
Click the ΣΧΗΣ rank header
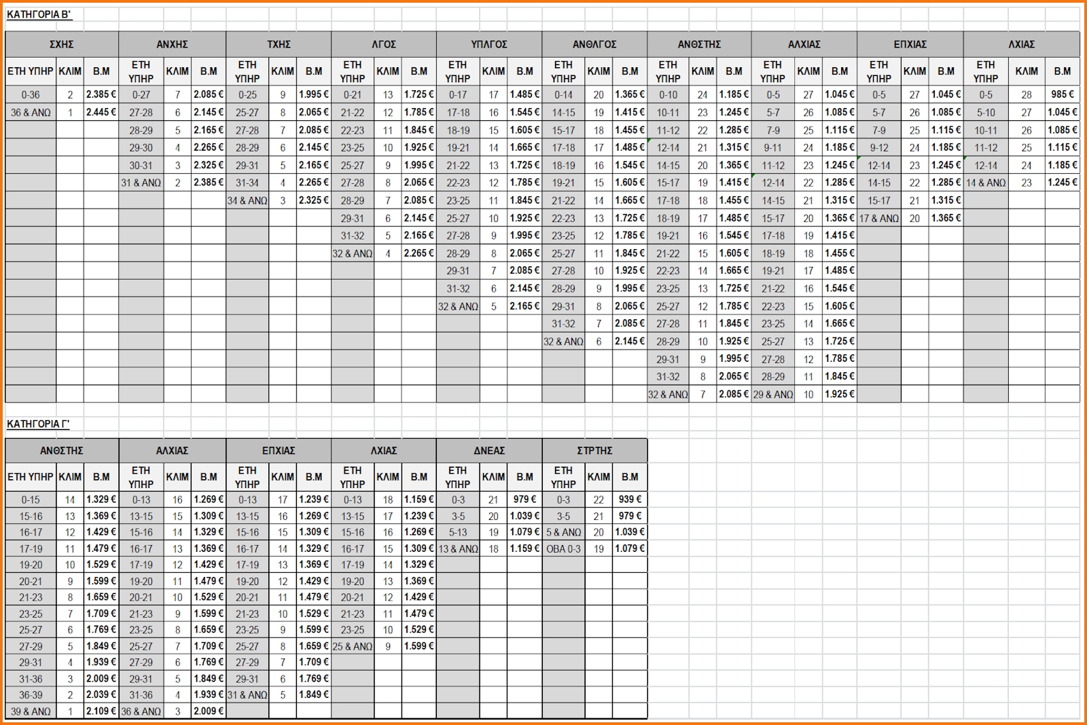[x=62, y=44]
